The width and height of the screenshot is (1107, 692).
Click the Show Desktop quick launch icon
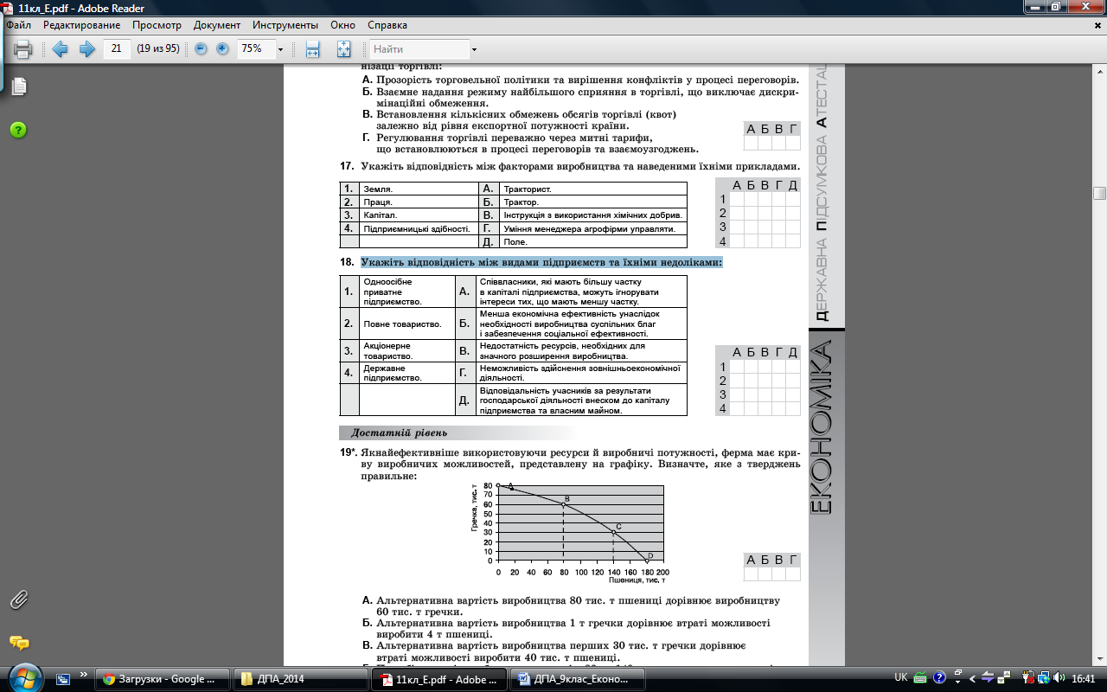(64, 679)
